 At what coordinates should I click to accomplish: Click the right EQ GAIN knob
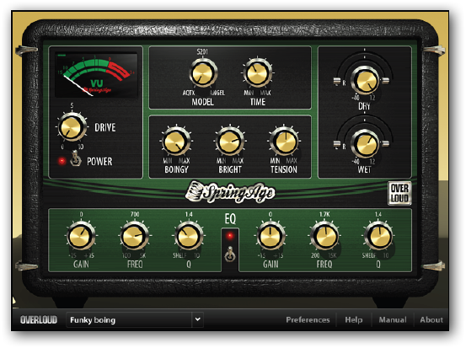click(x=270, y=236)
